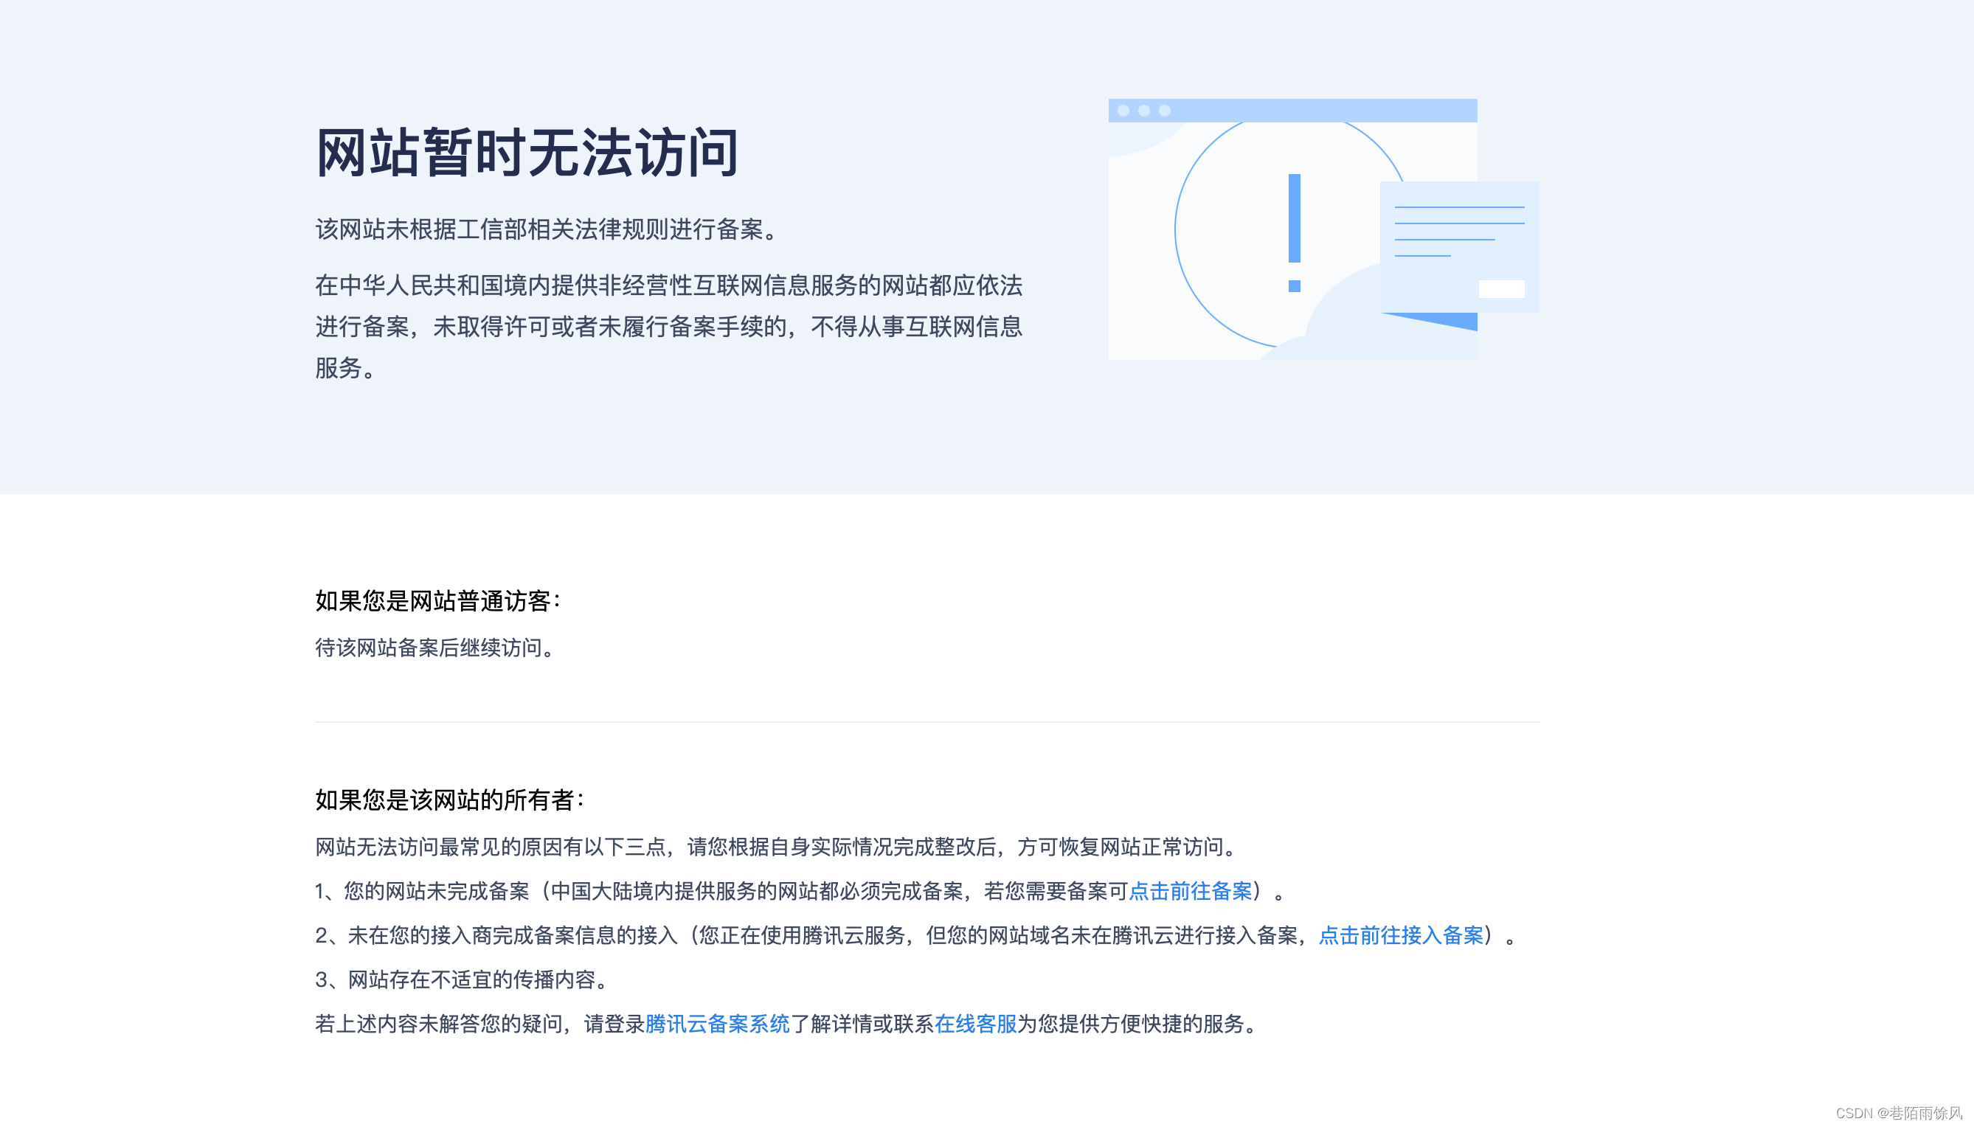Contact support via the '在线客服' link

[x=975, y=1024]
